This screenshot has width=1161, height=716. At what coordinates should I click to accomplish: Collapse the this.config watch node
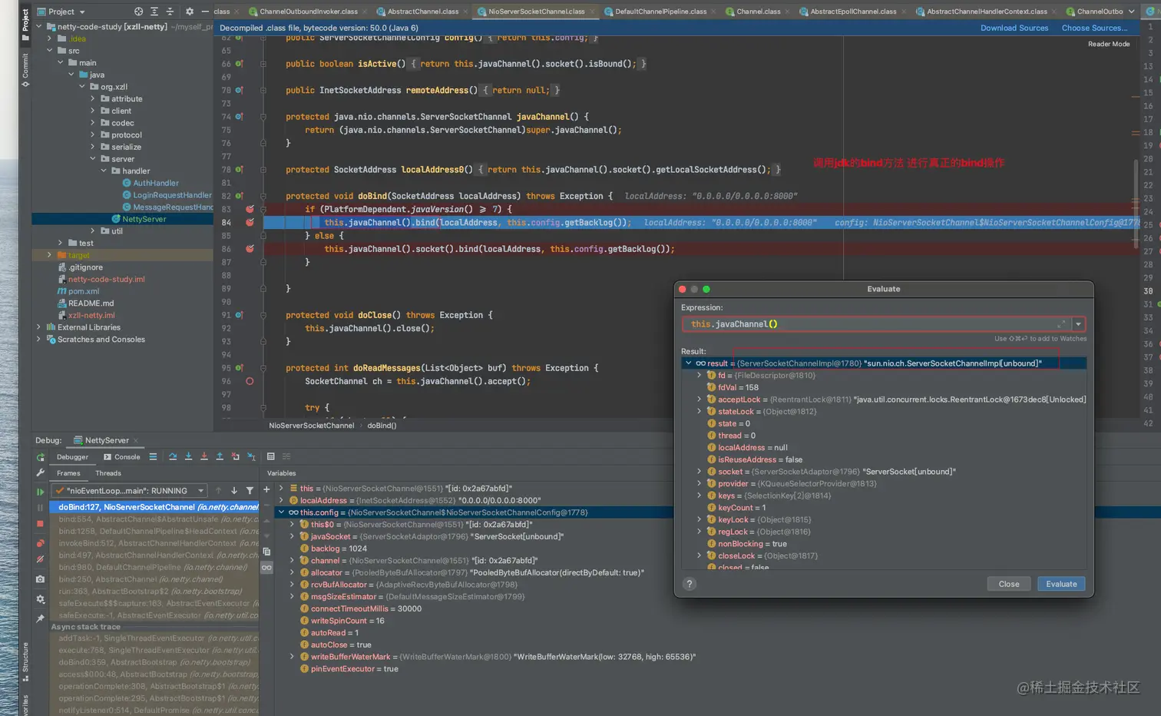tap(281, 512)
